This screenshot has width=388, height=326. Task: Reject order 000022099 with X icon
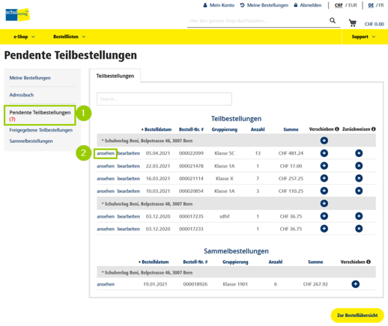point(359,153)
